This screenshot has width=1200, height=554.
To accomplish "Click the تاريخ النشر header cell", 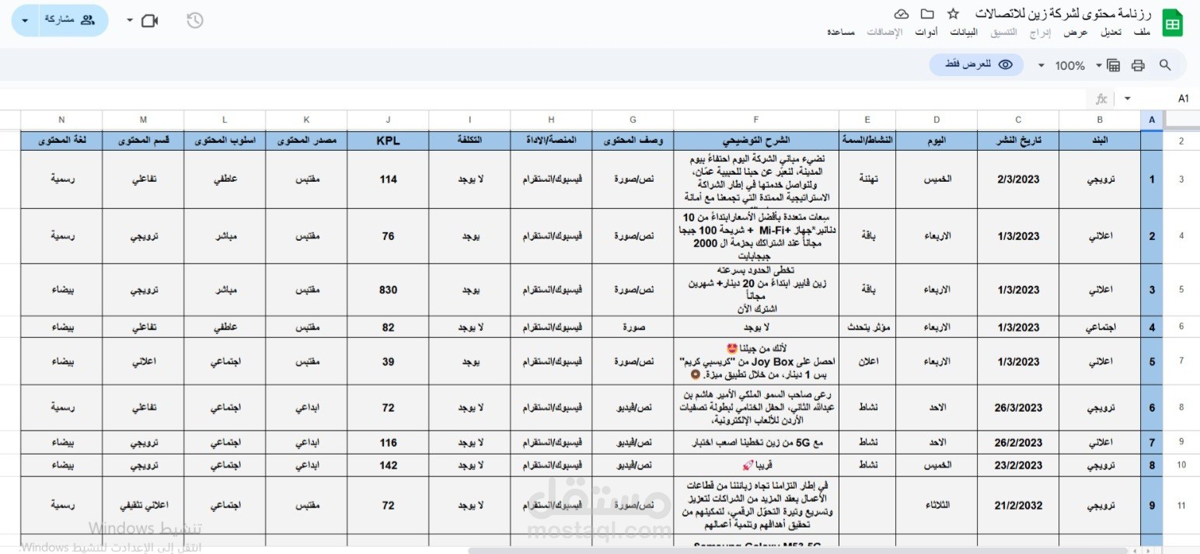I will click(x=1018, y=141).
